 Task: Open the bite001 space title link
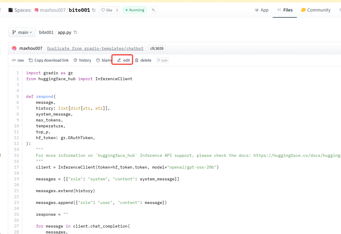point(80,10)
